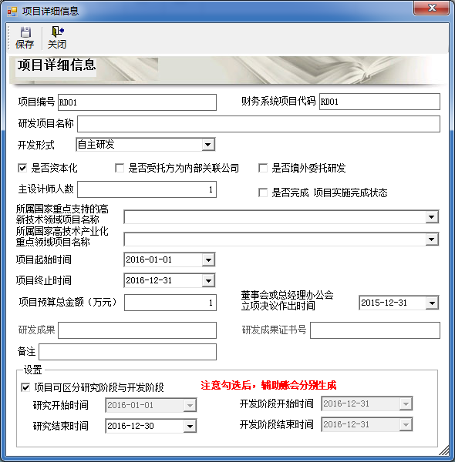455x462 pixels.
Task: Click the 研发成果 input field
Action: 137,330
